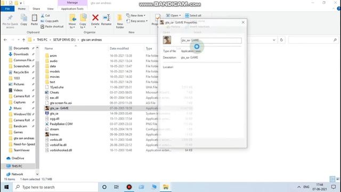Open the Application Tools tab
The width and height of the screenshot is (341, 192).
click(72, 9)
